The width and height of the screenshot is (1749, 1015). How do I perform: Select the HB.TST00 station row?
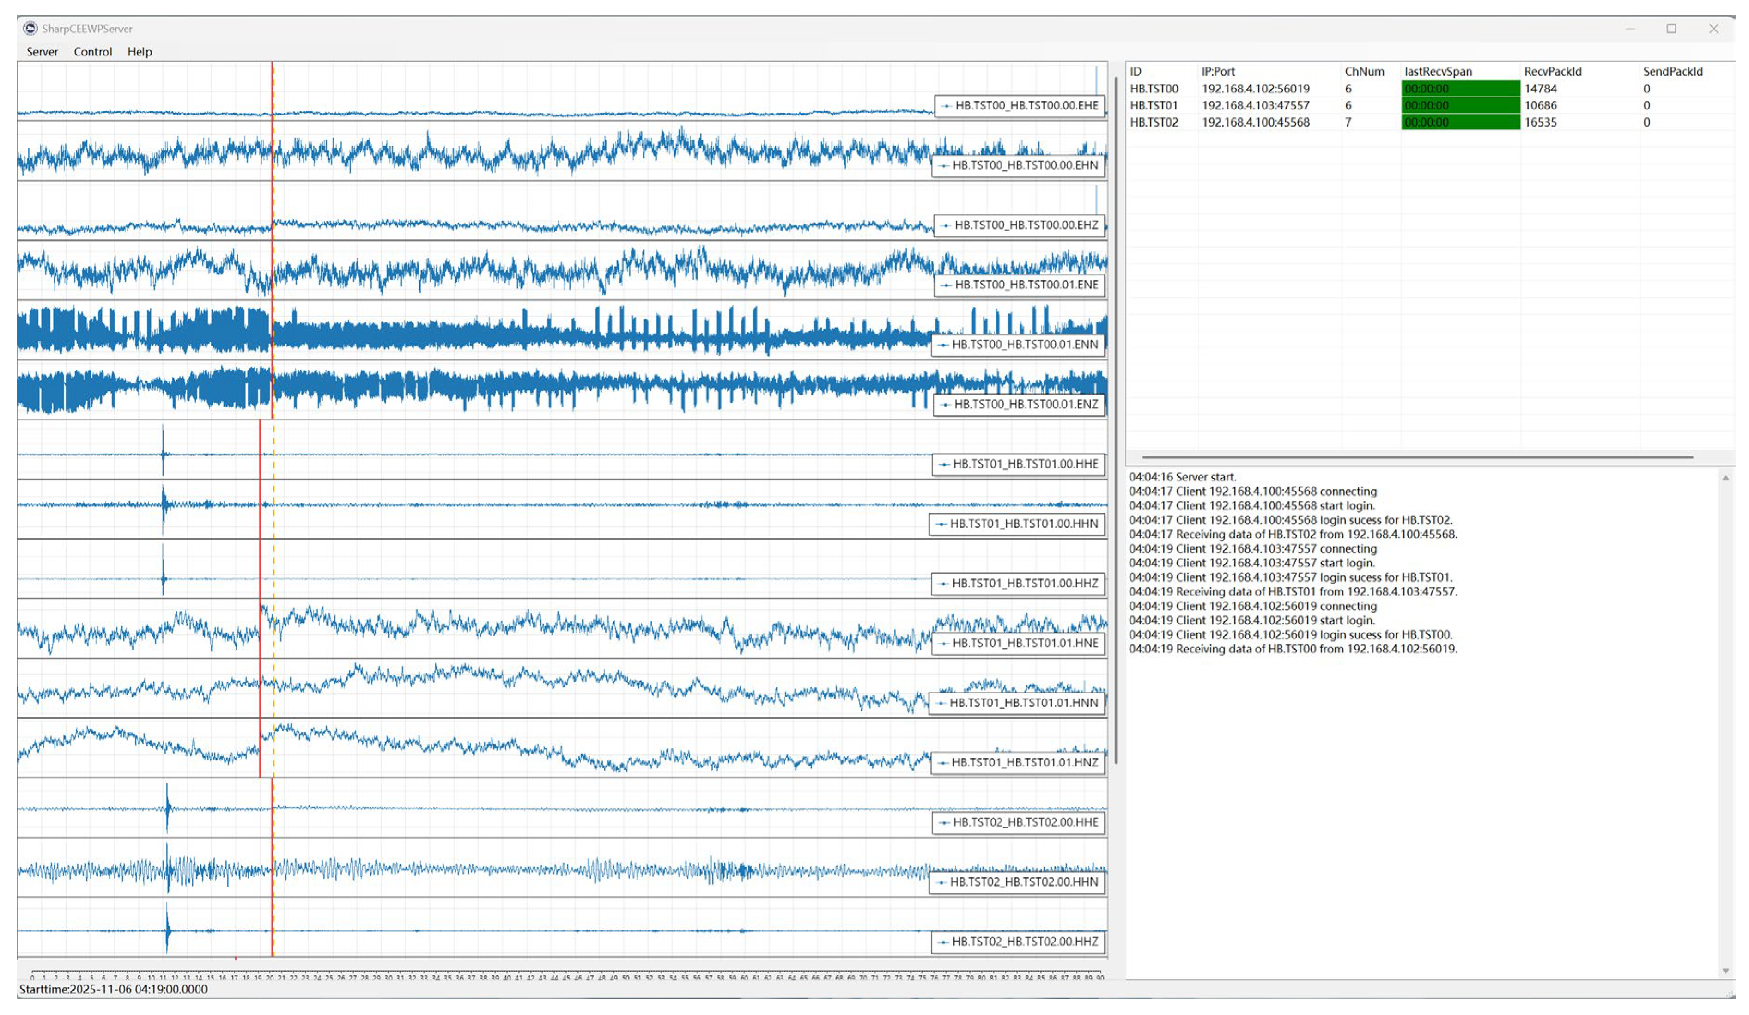[1154, 89]
